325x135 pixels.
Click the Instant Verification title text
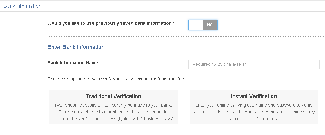tap(254, 96)
